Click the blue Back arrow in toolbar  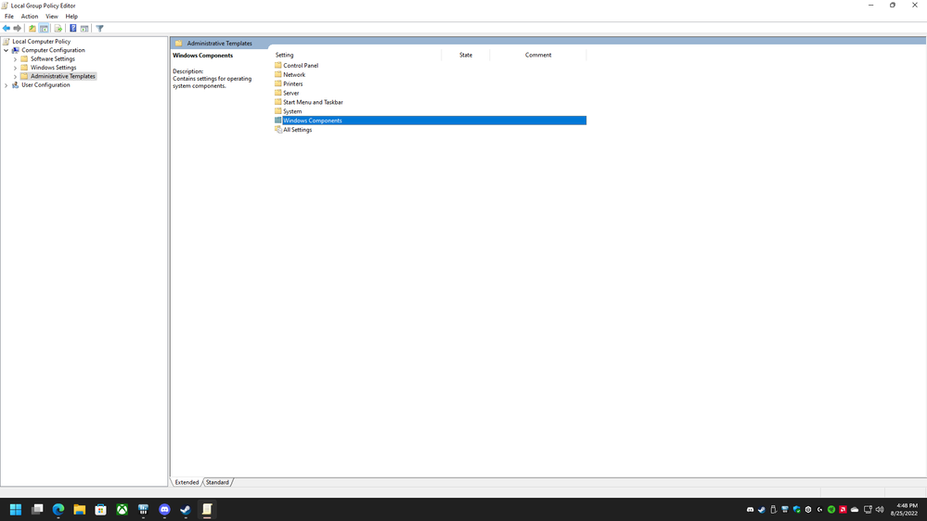point(6,29)
